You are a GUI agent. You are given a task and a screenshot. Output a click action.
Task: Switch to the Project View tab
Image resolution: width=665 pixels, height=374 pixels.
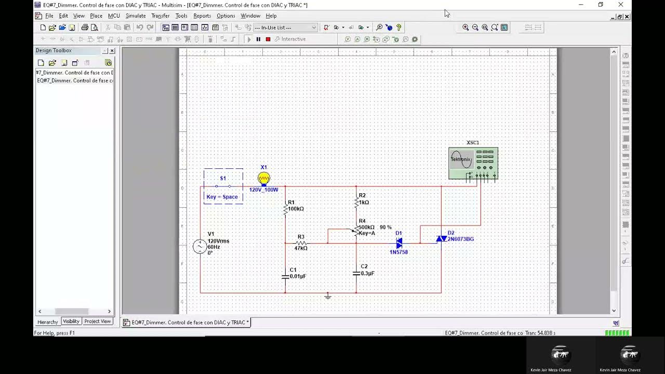pyautogui.click(x=98, y=322)
